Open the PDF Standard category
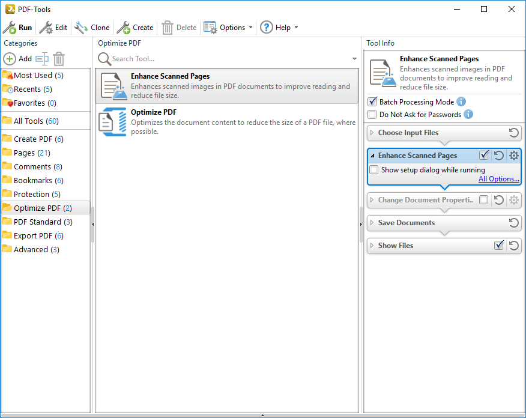526x418 pixels. coord(46,222)
